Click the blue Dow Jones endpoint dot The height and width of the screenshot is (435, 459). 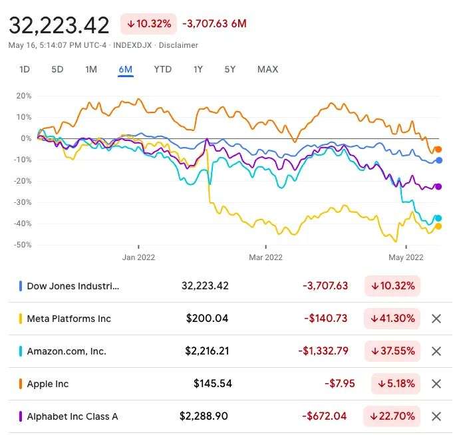[x=439, y=160]
